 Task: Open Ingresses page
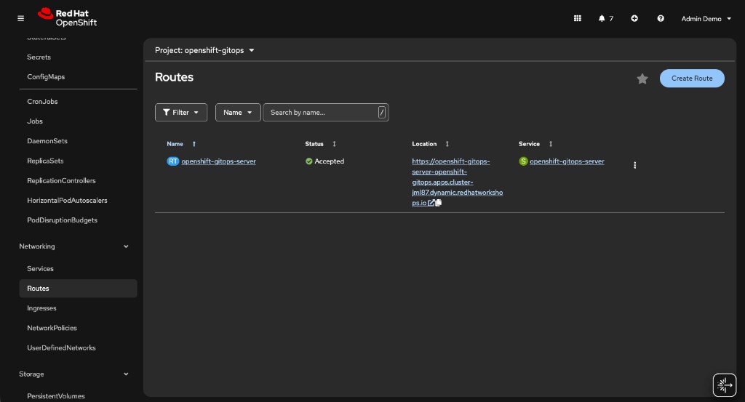point(41,308)
